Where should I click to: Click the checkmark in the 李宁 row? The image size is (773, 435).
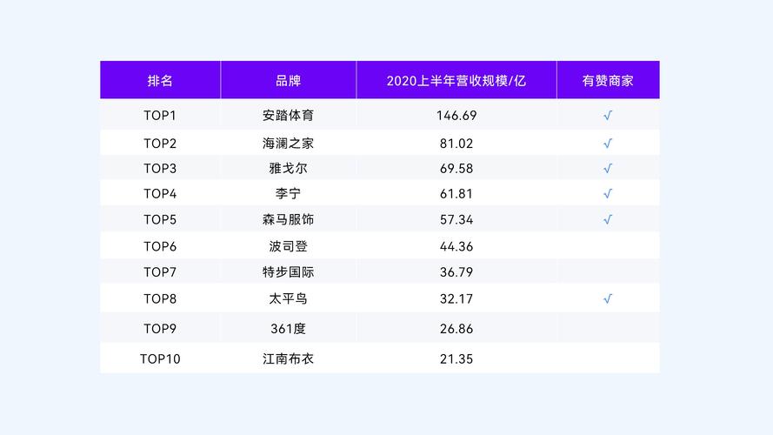(x=607, y=194)
